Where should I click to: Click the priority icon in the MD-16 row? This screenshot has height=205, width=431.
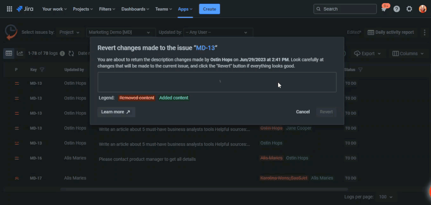pyautogui.click(x=17, y=158)
